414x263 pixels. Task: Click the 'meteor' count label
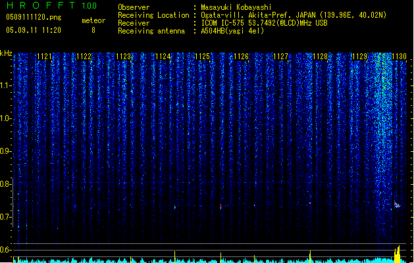click(x=93, y=20)
